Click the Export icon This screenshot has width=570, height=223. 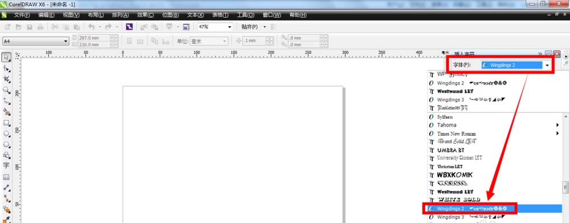[x=155, y=27]
